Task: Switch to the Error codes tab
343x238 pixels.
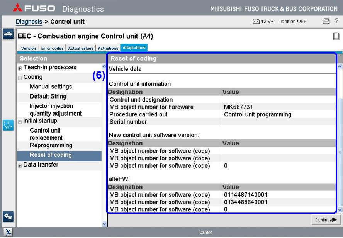Action: 52,48
